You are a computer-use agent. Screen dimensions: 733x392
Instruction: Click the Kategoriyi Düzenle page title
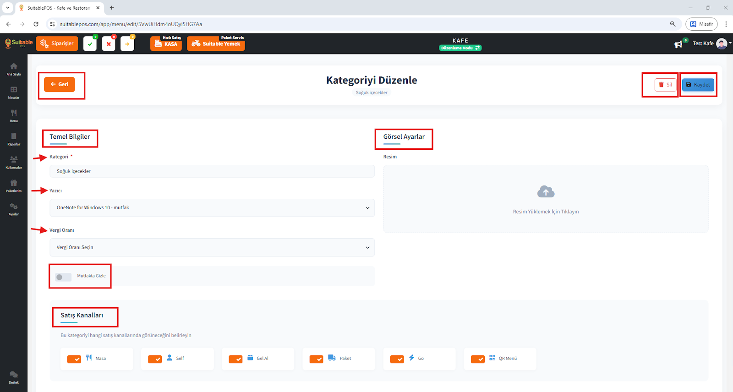(372, 80)
